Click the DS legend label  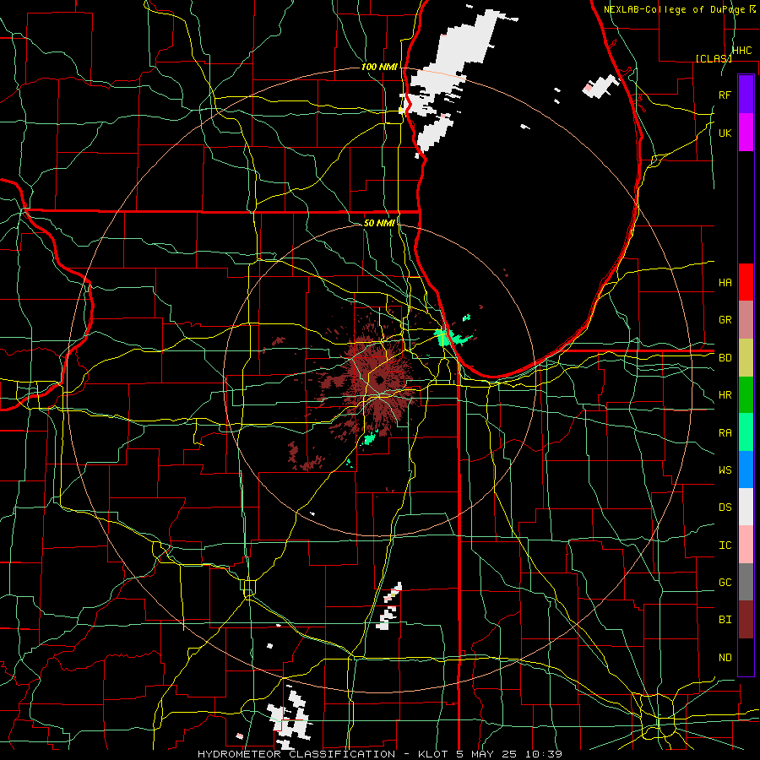click(x=725, y=508)
